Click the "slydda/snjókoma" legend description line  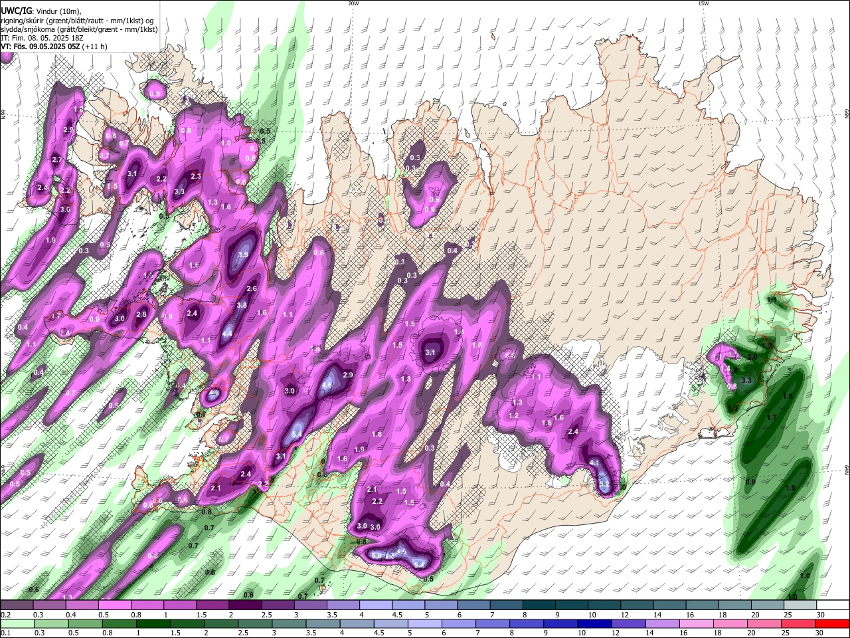[x=79, y=29]
